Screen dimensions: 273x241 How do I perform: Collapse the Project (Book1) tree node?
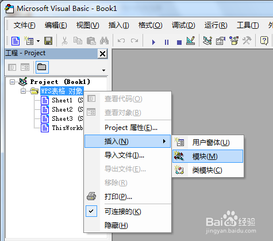12,82
